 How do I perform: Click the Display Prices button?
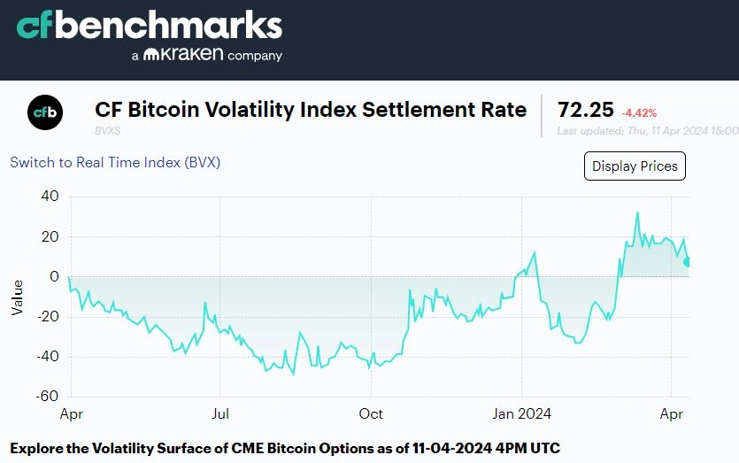[x=635, y=166]
